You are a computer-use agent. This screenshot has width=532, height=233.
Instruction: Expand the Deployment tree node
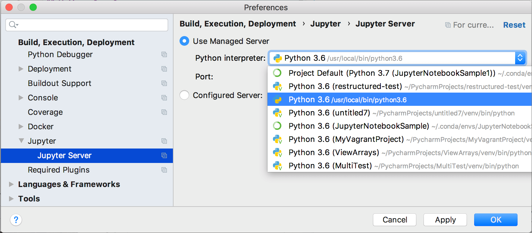[x=21, y=69]
